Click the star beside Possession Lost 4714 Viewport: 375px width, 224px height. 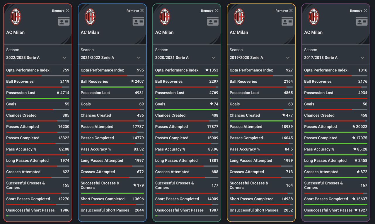click(58, 93)
